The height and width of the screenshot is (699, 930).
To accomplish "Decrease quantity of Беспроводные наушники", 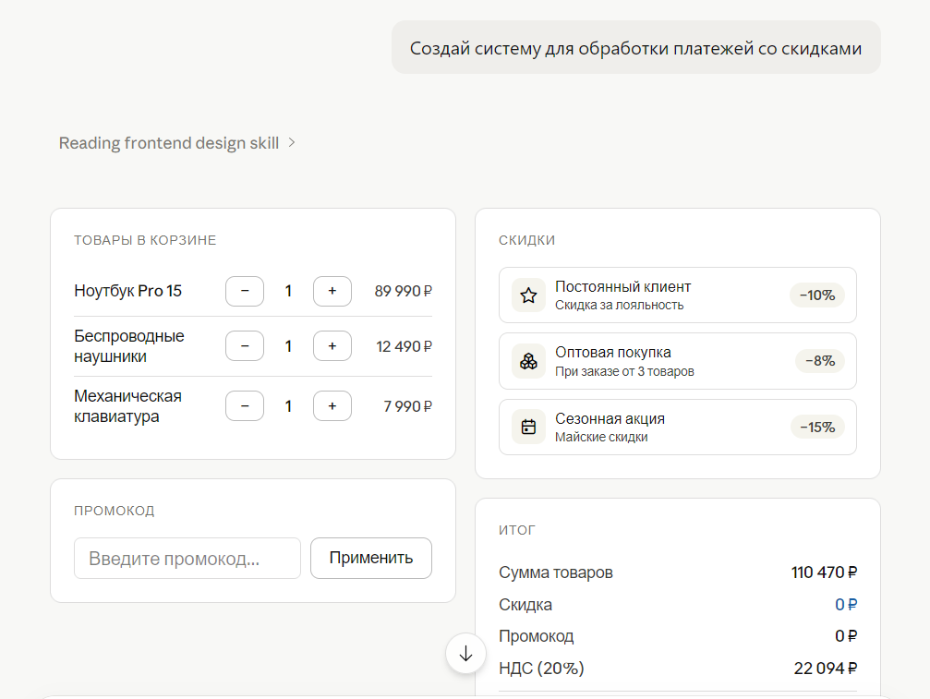I will [x=245, y=346].
